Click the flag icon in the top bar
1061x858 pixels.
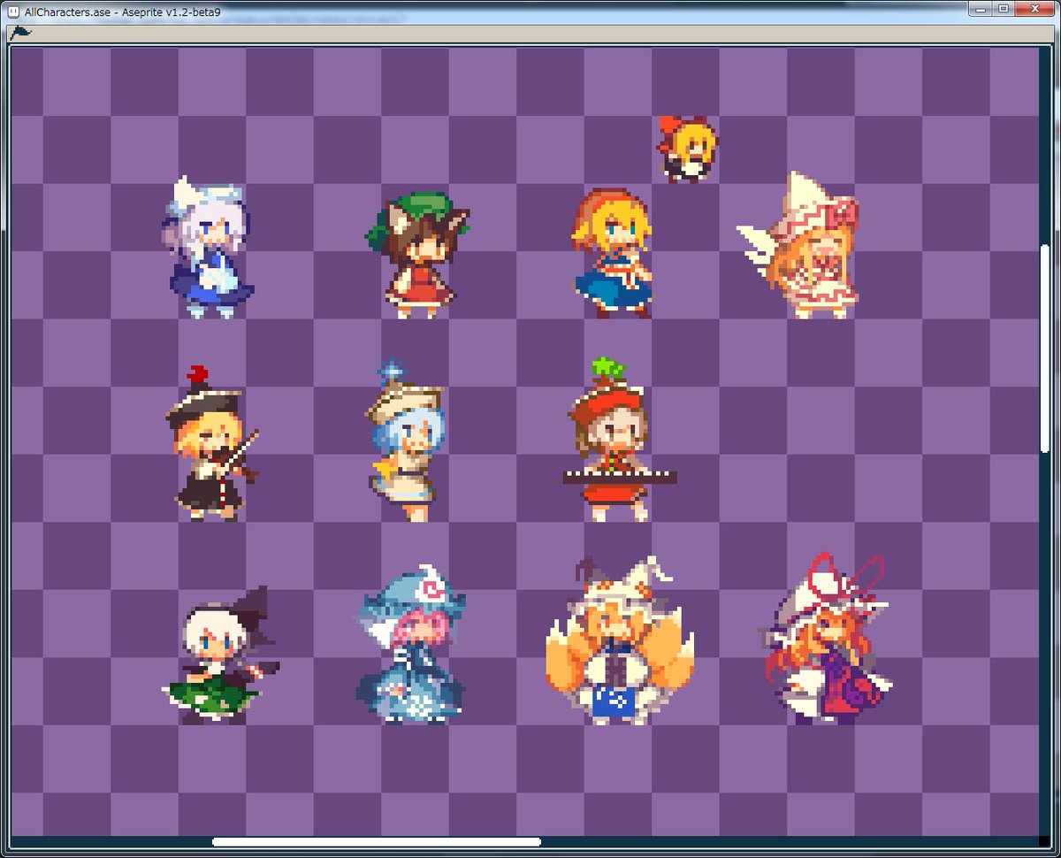click(19, 34)
